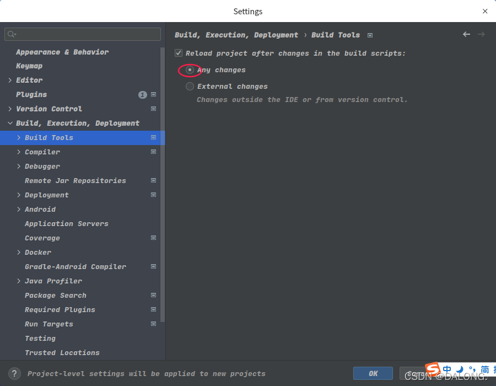This screenshot has height=386, width=496.
Task: Select Appearance & Behavior in the sidebar
Action: pos(62,52)
